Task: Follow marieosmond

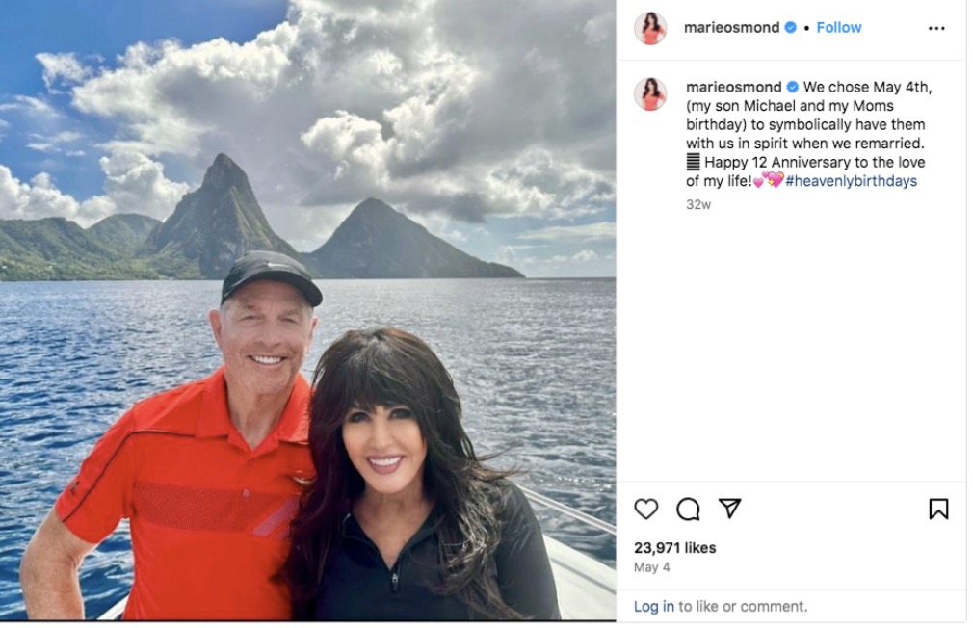Action: tap(838, 27)
